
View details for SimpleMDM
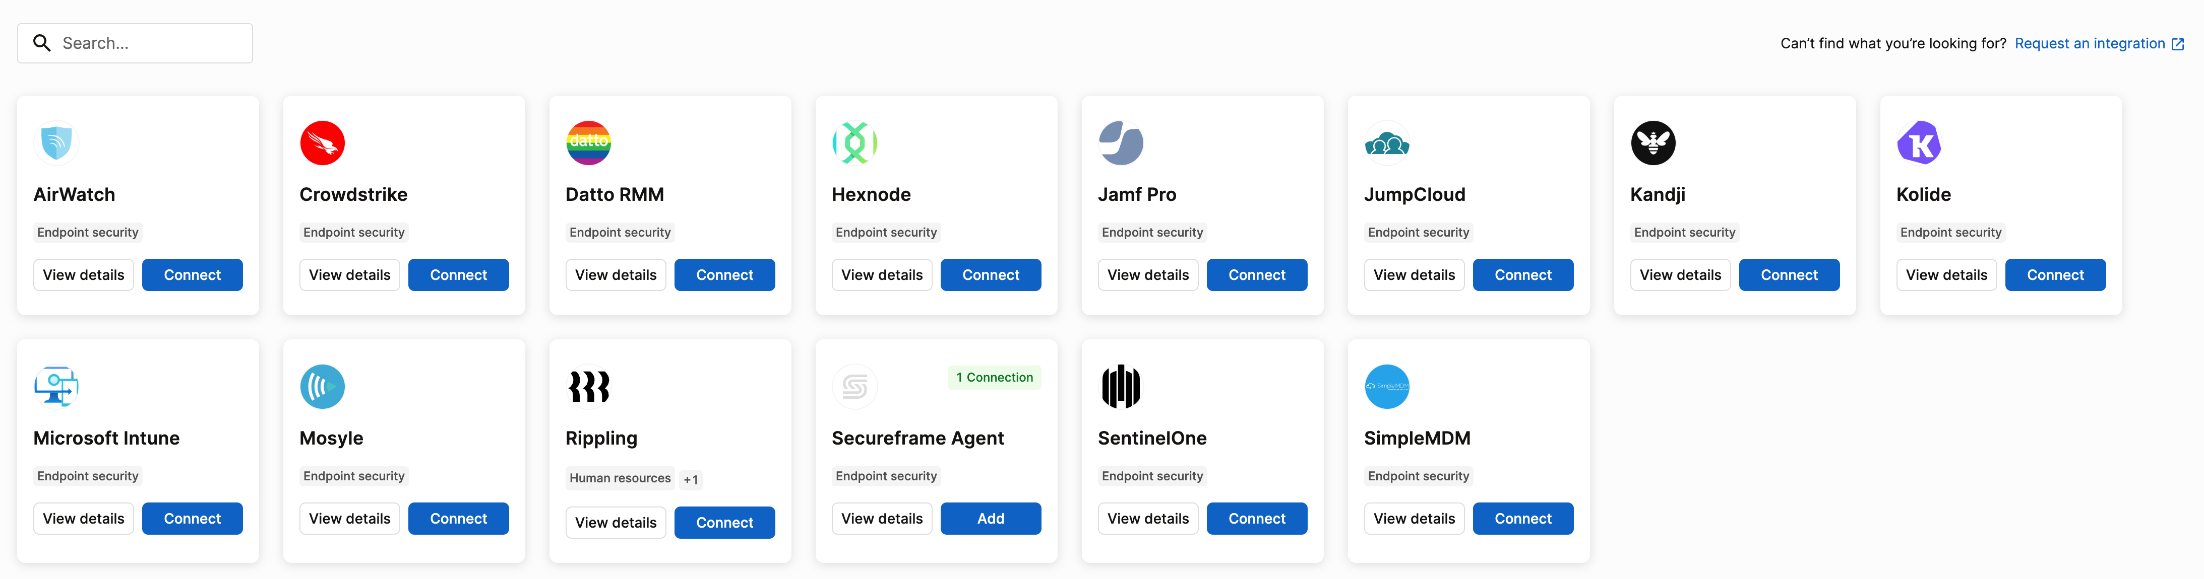[x=1414, y=519]
